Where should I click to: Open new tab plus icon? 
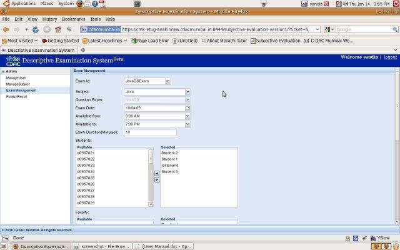[83, 50]
